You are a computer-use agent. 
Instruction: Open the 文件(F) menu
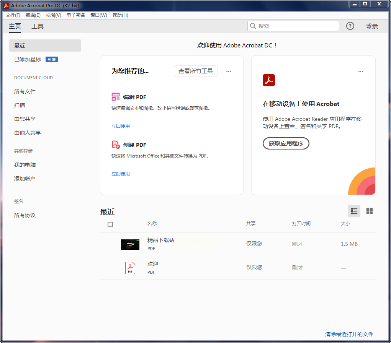[x=13, y=15]
